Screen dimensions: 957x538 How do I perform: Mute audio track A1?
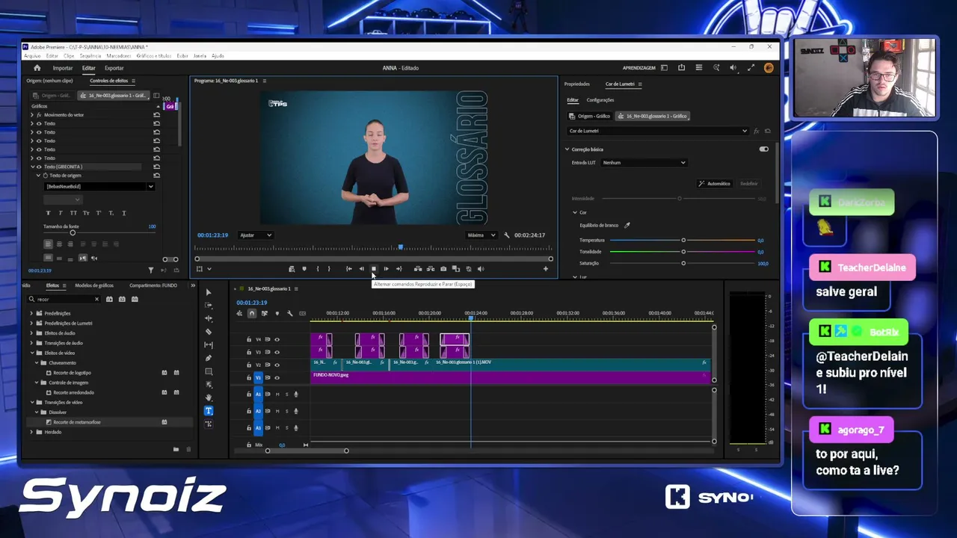277,395
